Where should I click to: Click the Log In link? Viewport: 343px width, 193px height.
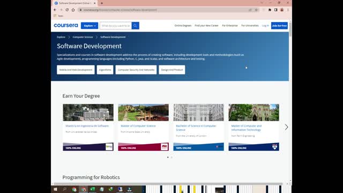pyautogui.click(x=265, y=26)
